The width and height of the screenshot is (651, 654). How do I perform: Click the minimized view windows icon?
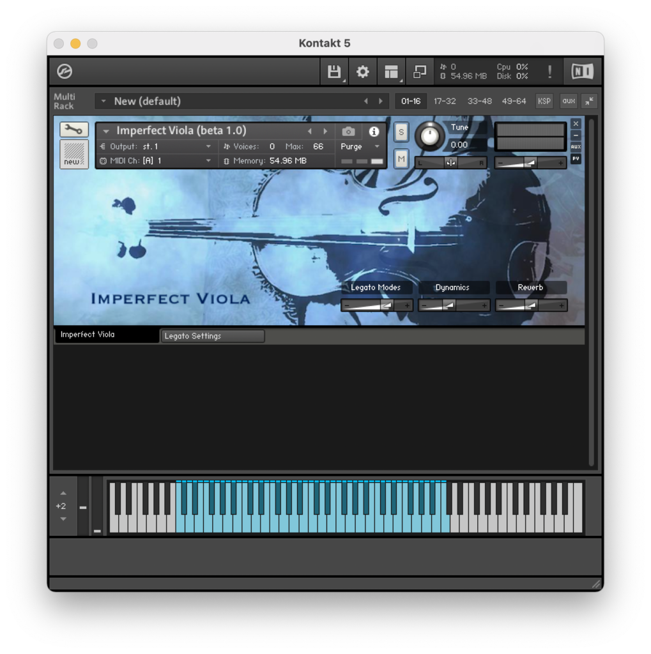[419, 72]
